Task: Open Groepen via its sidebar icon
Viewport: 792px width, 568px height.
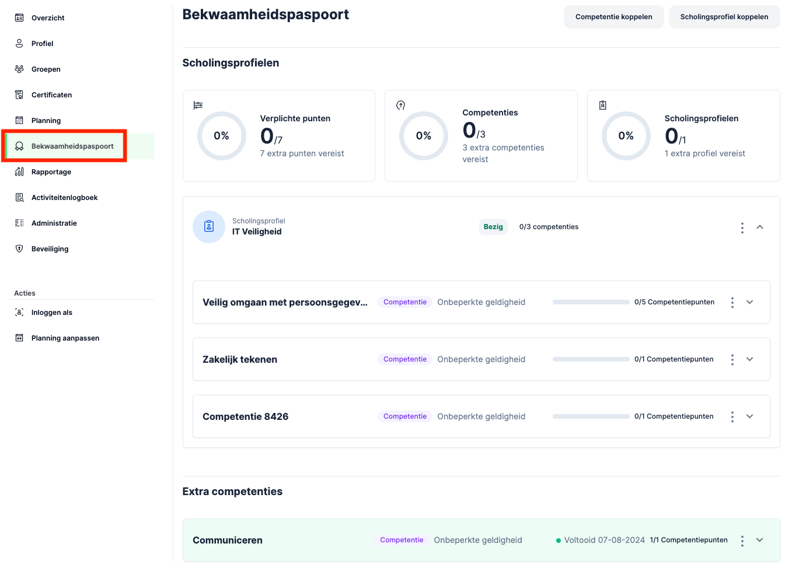Action: point(19,69)
